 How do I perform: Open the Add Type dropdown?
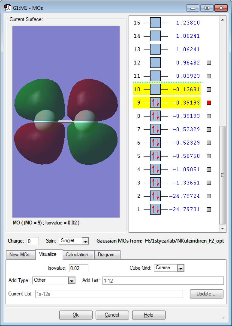point(71,280)
